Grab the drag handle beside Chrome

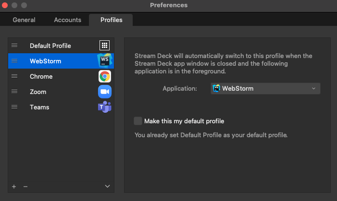pos(14,76)
